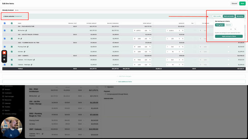Uncheck green checkbox on Cabinets - 90 % Payment
248x139 pixels.
pos(12,60)
